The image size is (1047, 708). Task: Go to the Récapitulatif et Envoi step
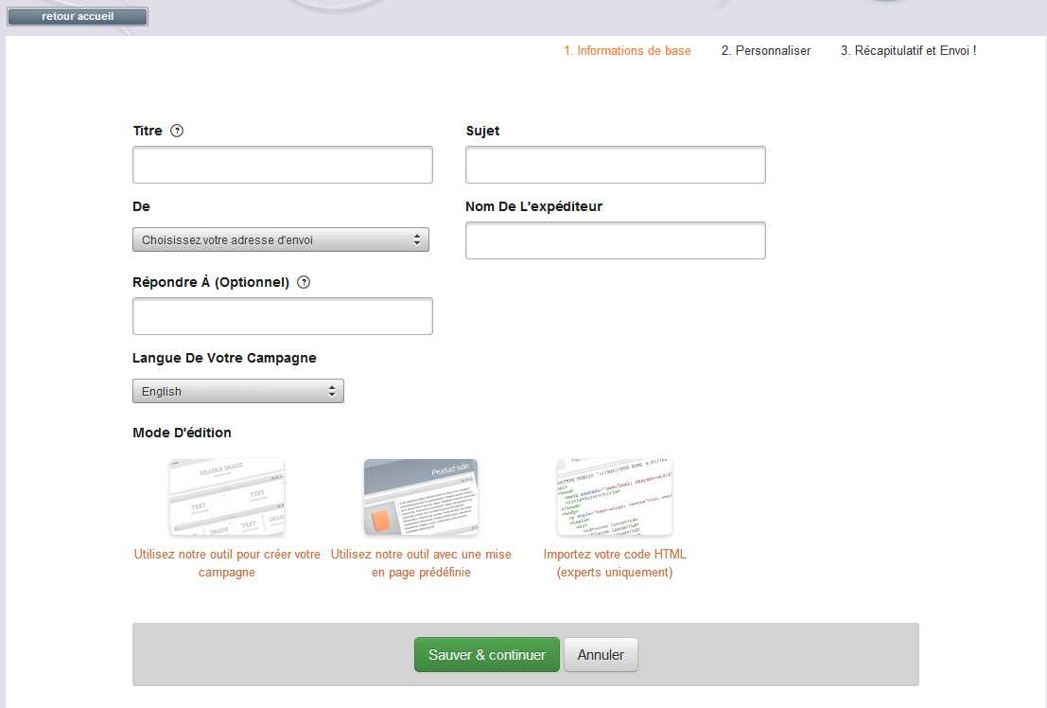(908, 51)
